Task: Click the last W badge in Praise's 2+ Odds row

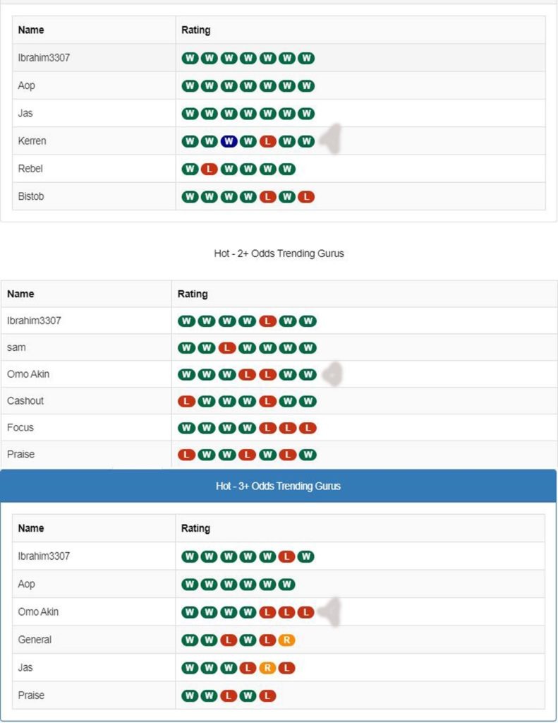Action: 308,455
